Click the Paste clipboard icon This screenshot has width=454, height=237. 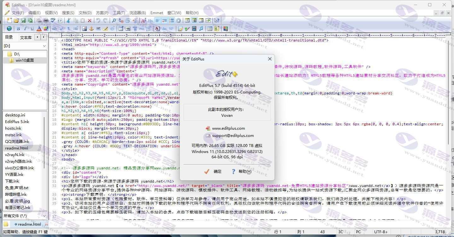(83, 20)
